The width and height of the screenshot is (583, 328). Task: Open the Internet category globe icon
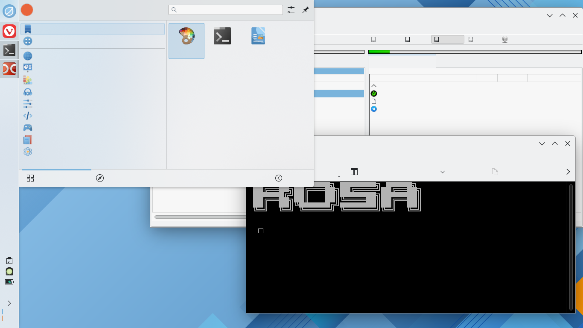click(x=28, y=56)
